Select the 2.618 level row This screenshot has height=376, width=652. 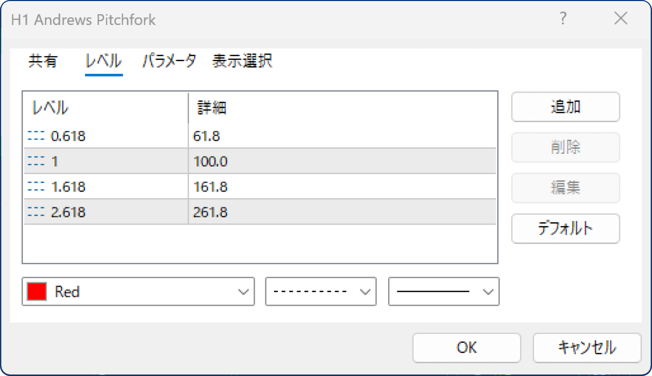pyautogui.click(x=153, y=211)
